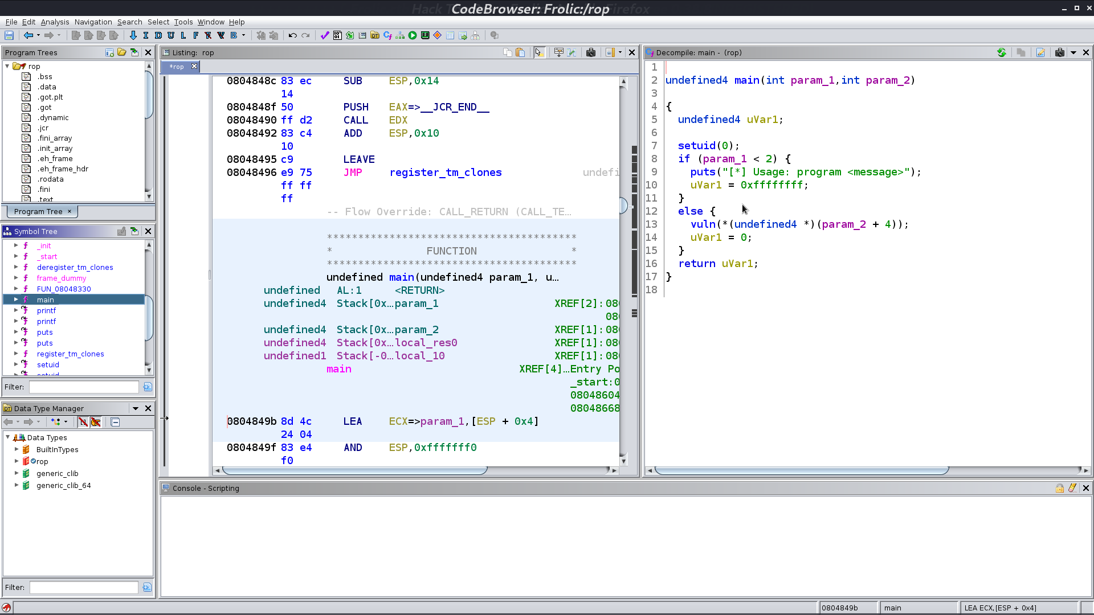Click the Symbol Tree vertical scrollbar thumb
The width and height of the screenshot is (1094, 615).
pos(149,318)
